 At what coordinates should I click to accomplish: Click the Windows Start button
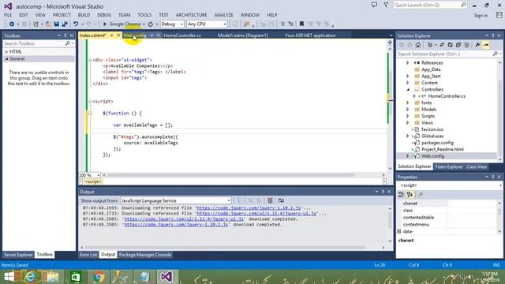(x=9, y=277)
